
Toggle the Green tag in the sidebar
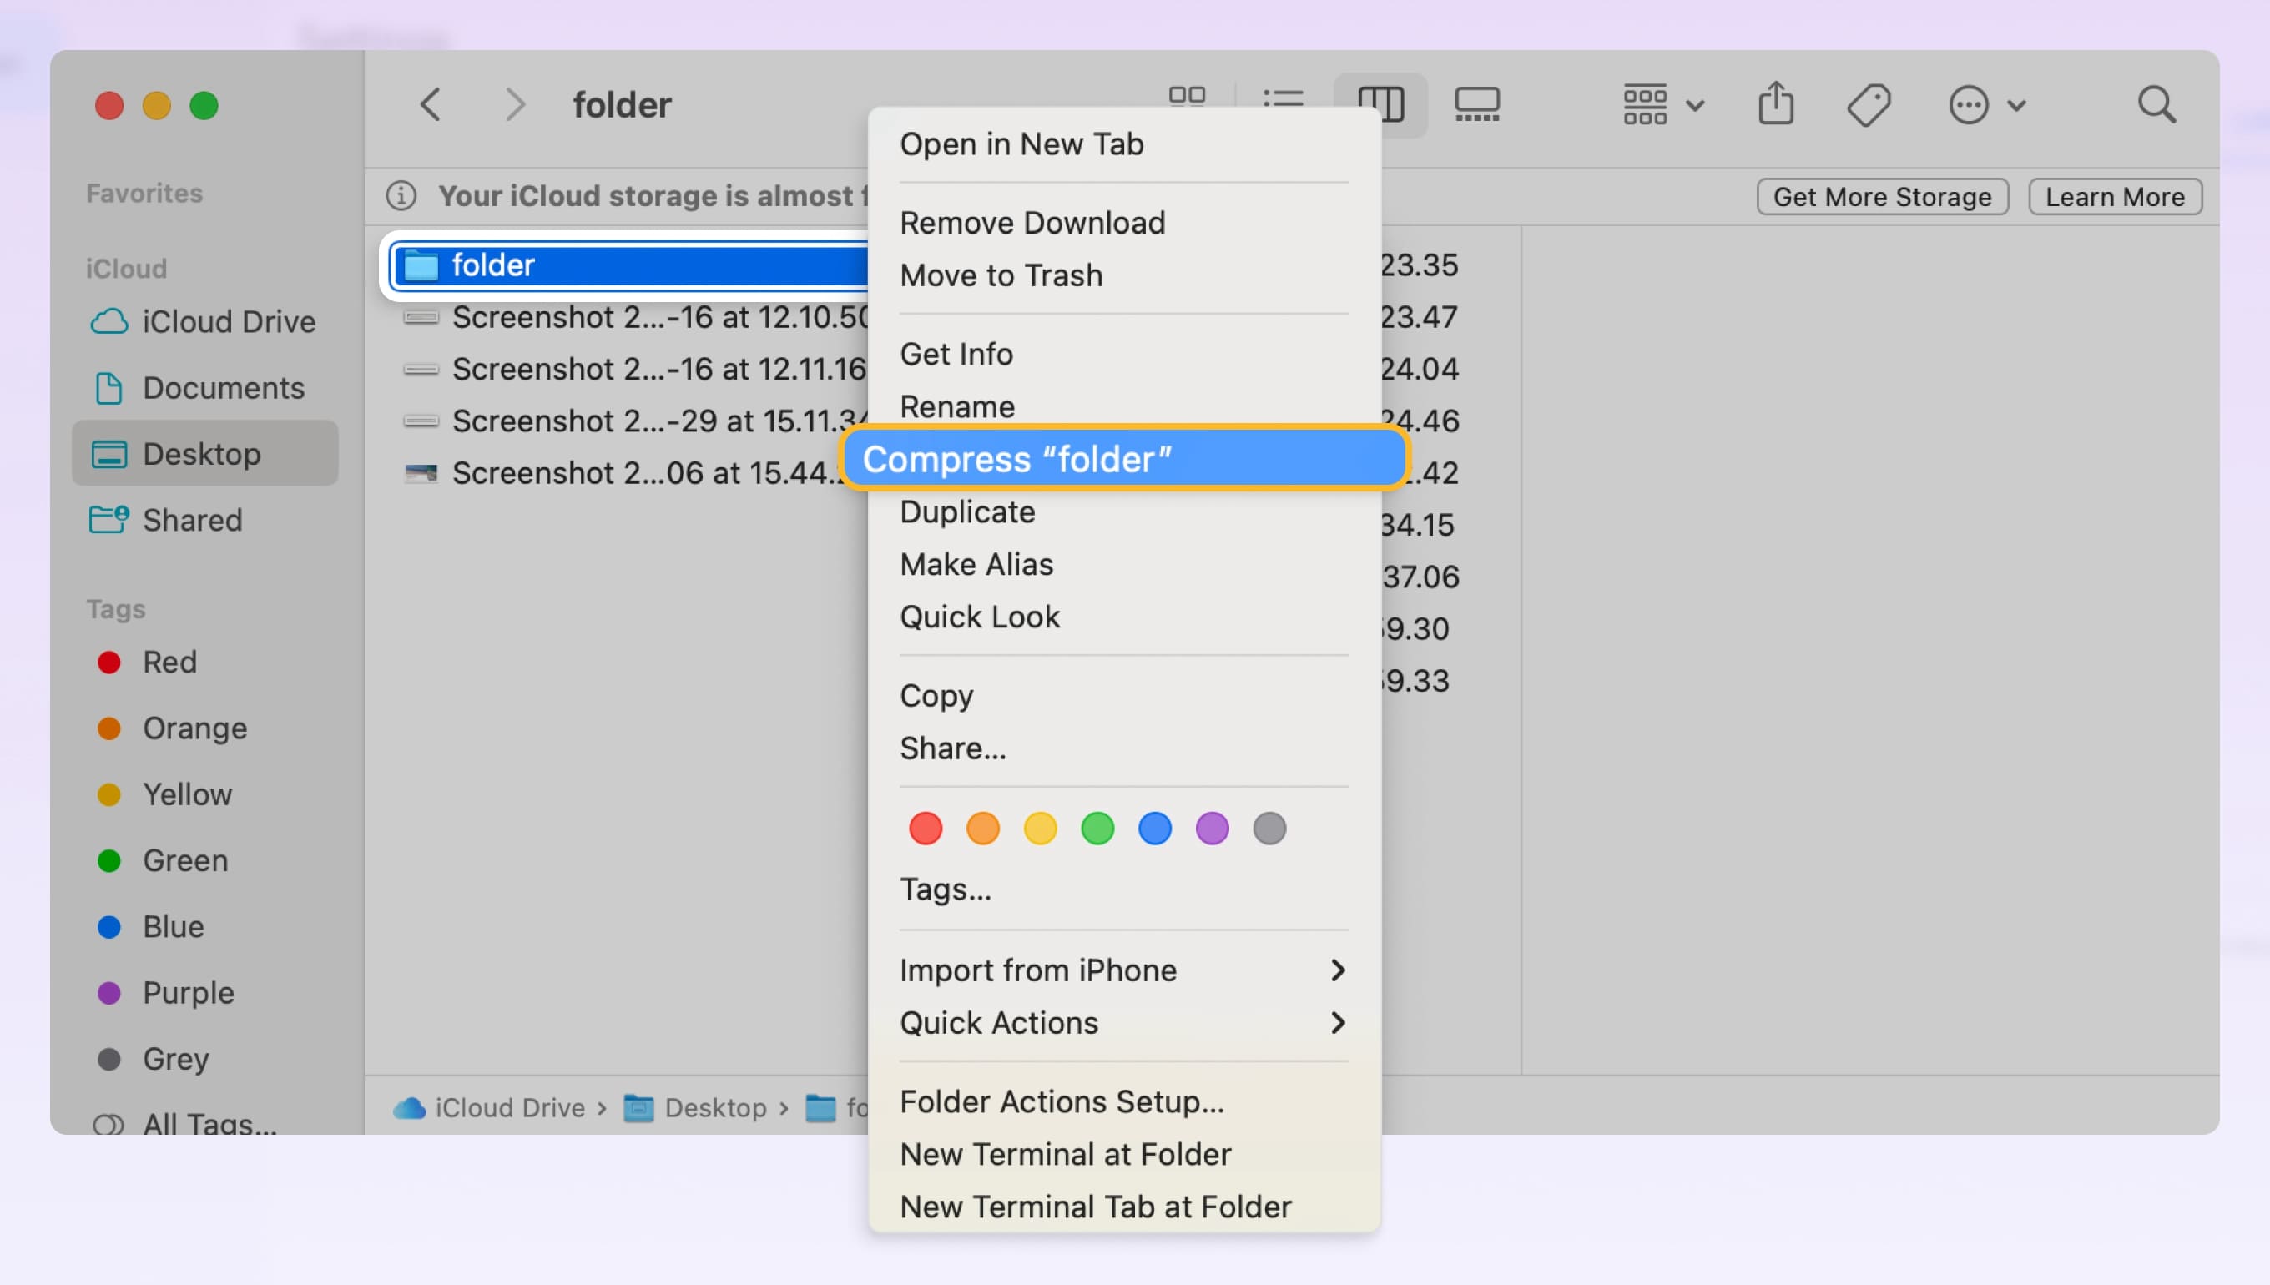(x=185, y=860)
